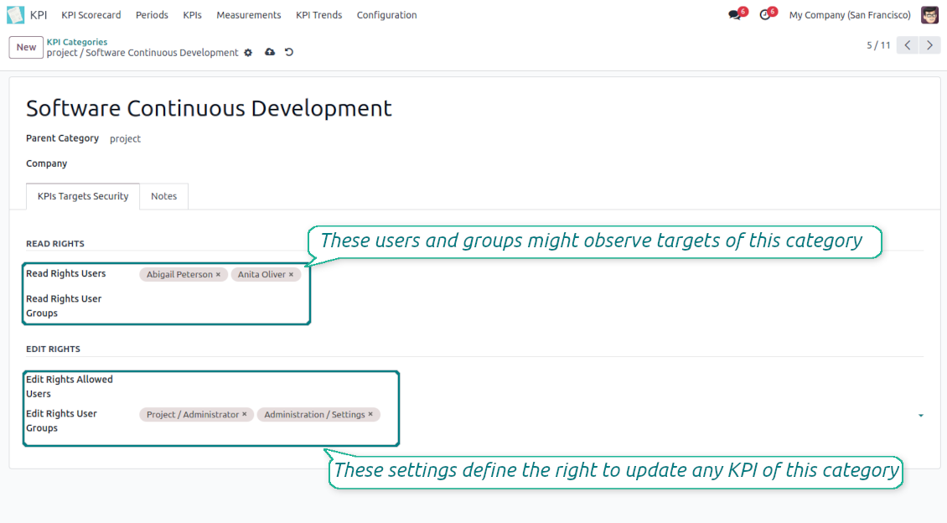Click the Read Rights Users label
The width and height of the screenshot is (947, 523).
click(66, 273)
